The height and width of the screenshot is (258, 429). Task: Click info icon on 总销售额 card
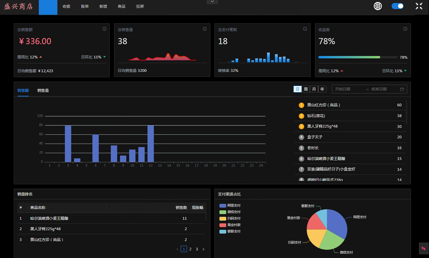point(105,29)
